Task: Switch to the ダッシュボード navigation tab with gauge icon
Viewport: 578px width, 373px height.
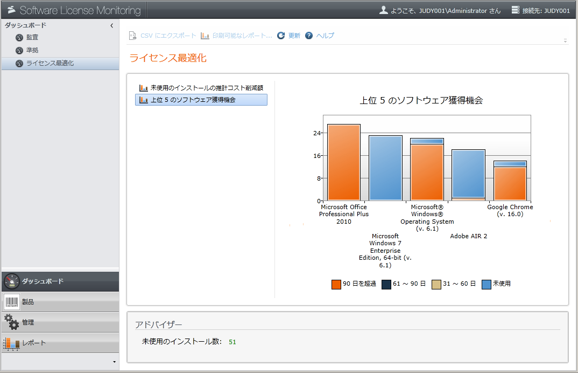Action: (x=60, y=281)
